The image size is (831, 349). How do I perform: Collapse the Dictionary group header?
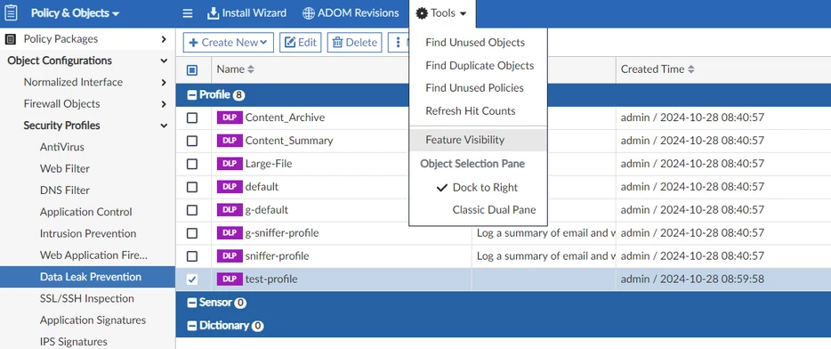click(192, 326)
